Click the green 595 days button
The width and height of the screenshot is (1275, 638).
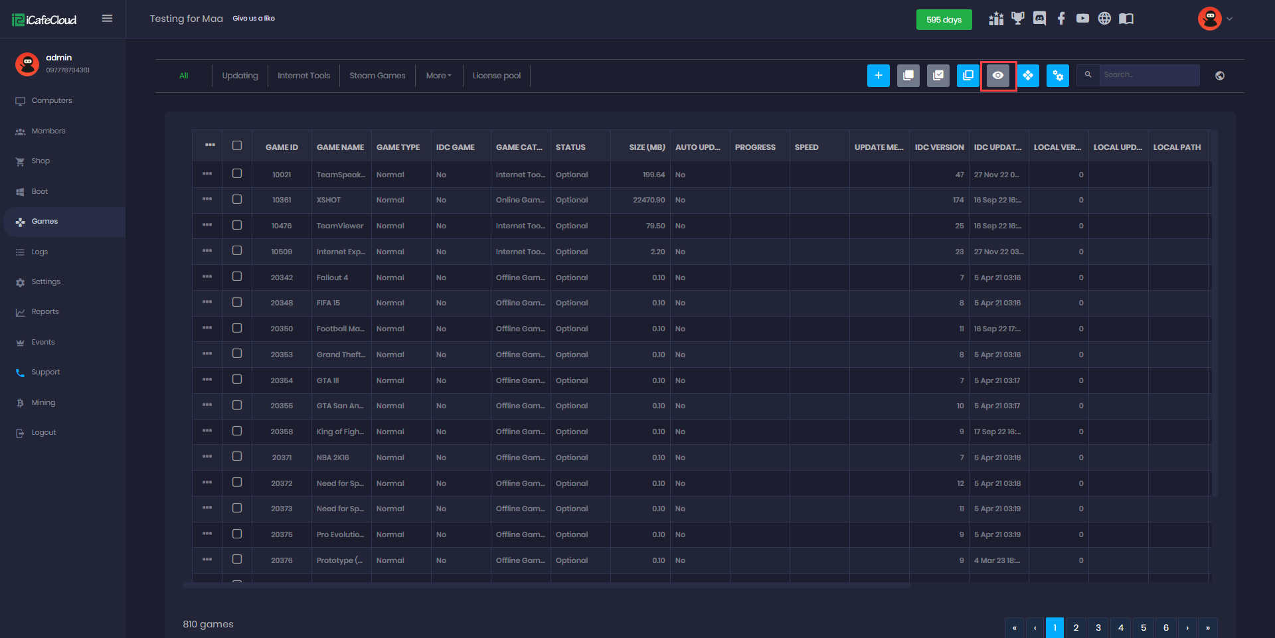pyautogui.click(x=944, y=20)
